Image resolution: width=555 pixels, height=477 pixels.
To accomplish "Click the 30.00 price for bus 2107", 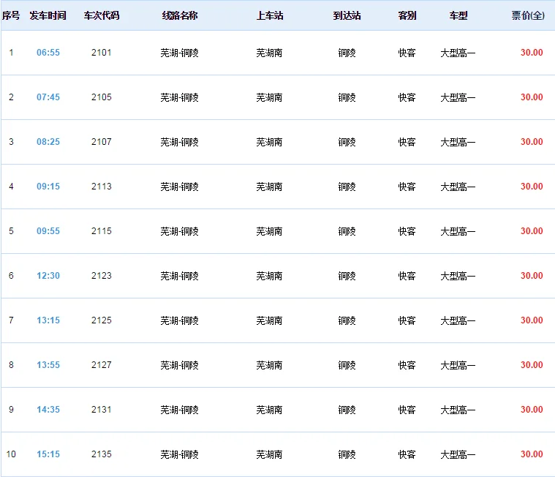I will click(532, 142).
